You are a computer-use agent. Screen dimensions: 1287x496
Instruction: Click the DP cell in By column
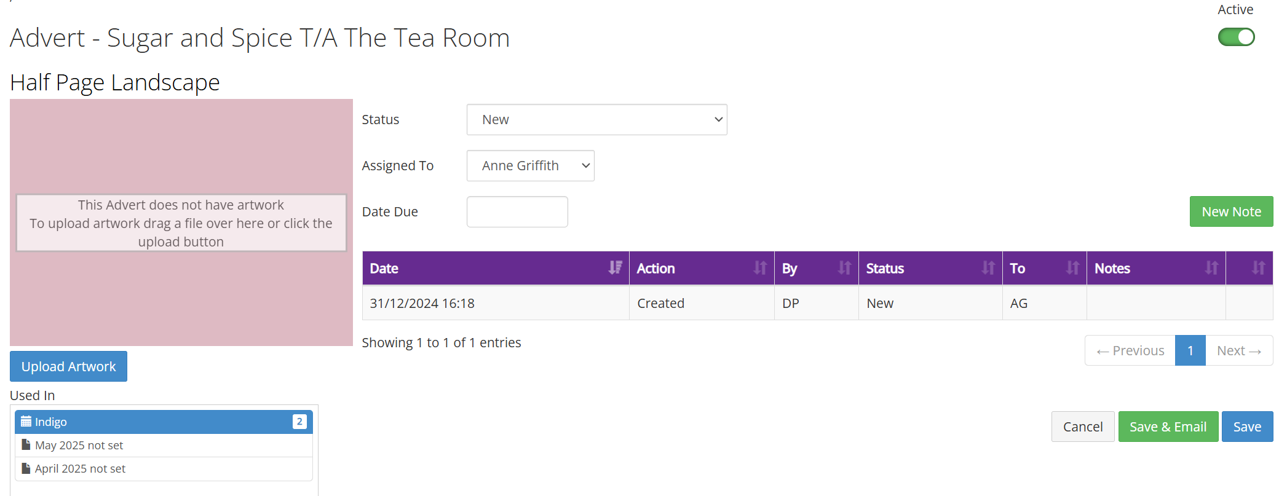[x=817, y=303]
